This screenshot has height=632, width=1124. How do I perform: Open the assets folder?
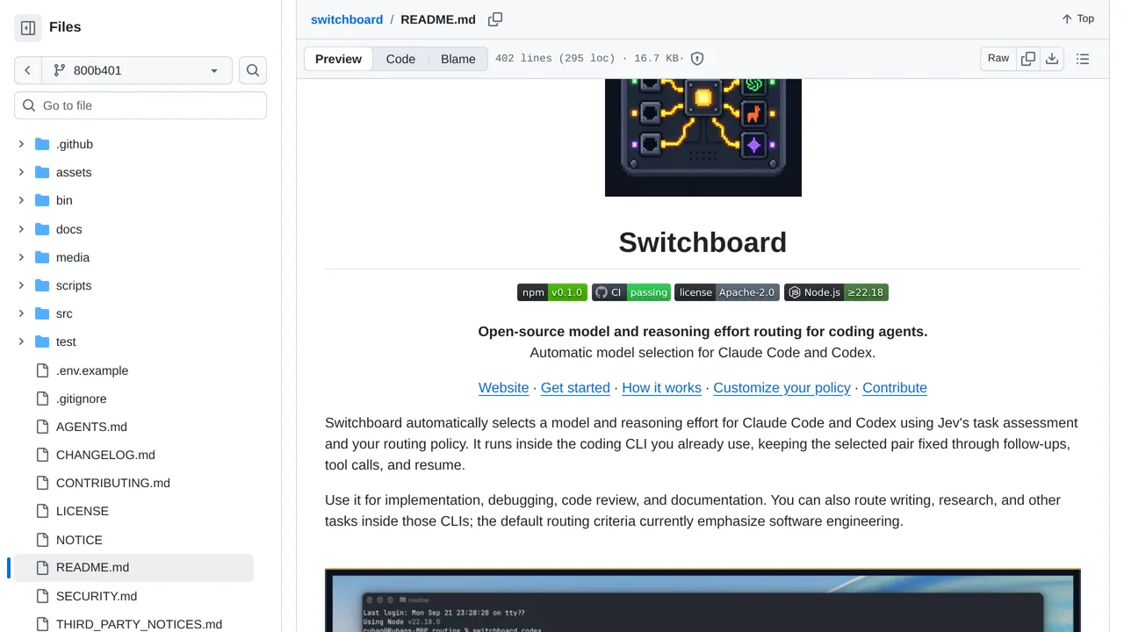click(74, 172)
